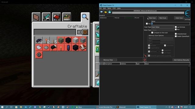Click the save floppy disk icon
Viewport: 195px width, 109px height.
[x=110, y=12]
